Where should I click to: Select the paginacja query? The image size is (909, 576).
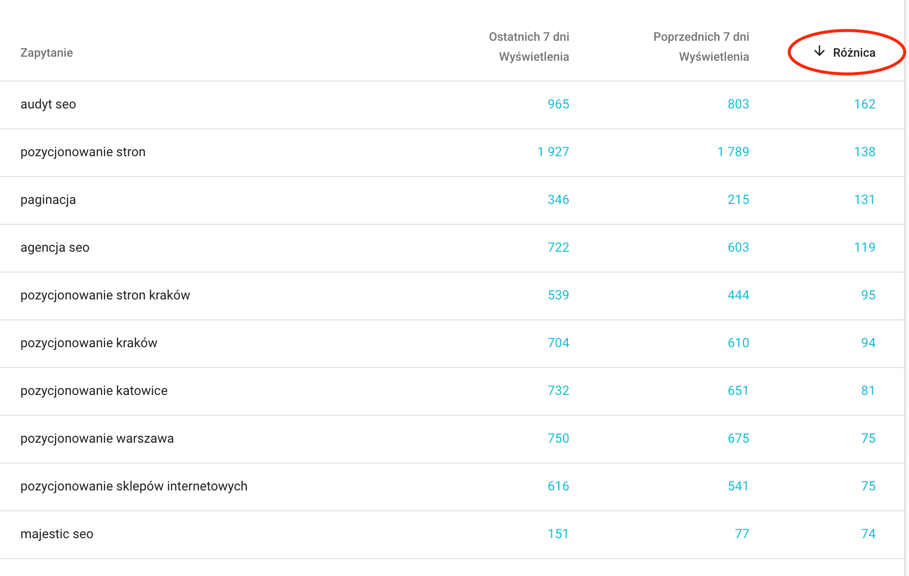coord(48,200)
